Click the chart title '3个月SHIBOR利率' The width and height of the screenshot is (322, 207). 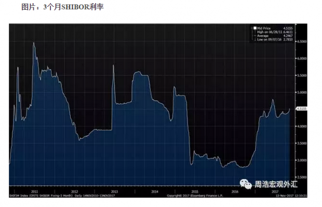pos(74,7)
